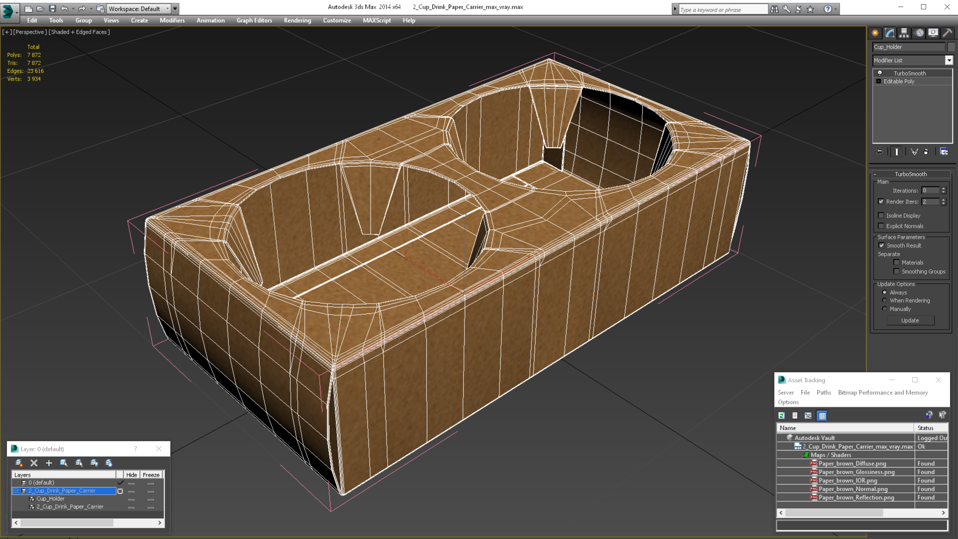Screen dimensions: 958x539
Task: Open the Rendering menu
Action: 297,20
